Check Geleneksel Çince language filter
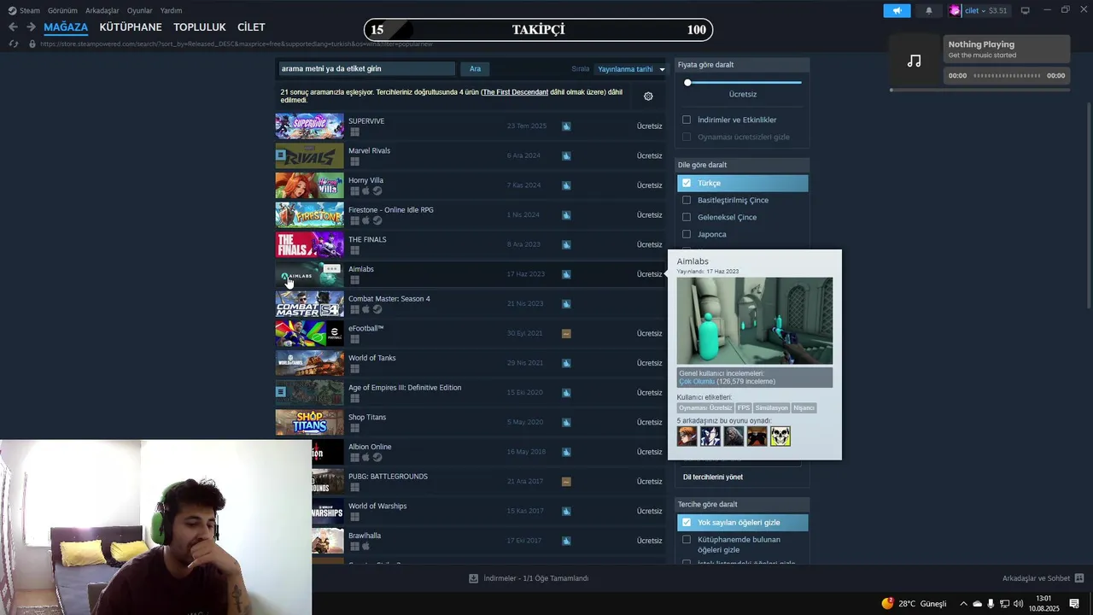Image resolution: width=1093 pixels, height=615 pixels. tap(687, 217)
